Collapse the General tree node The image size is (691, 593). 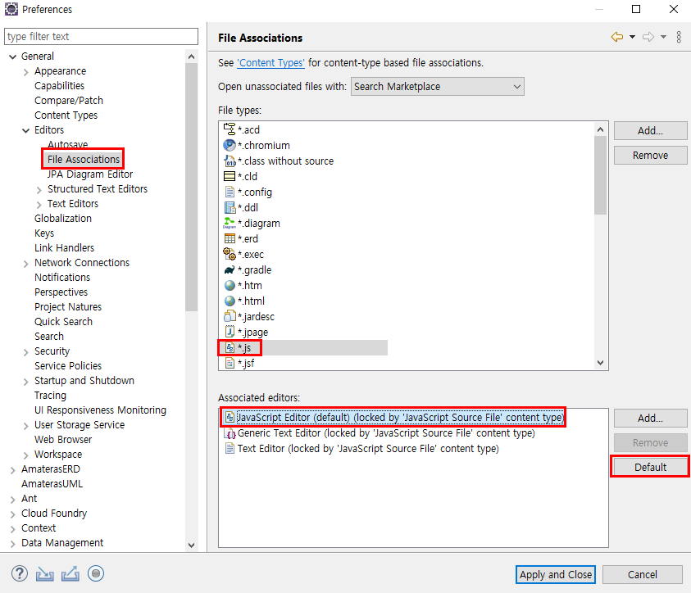click(x=13, y=57)
